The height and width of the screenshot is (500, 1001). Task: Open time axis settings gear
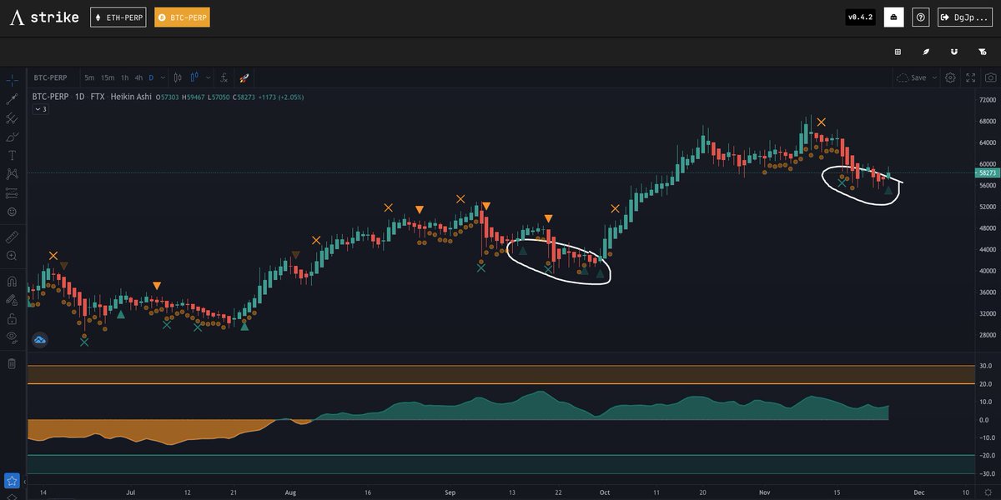(x=988, y=492)
